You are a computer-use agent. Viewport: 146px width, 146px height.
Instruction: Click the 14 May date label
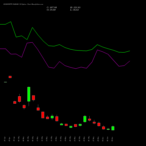point(51,139)
